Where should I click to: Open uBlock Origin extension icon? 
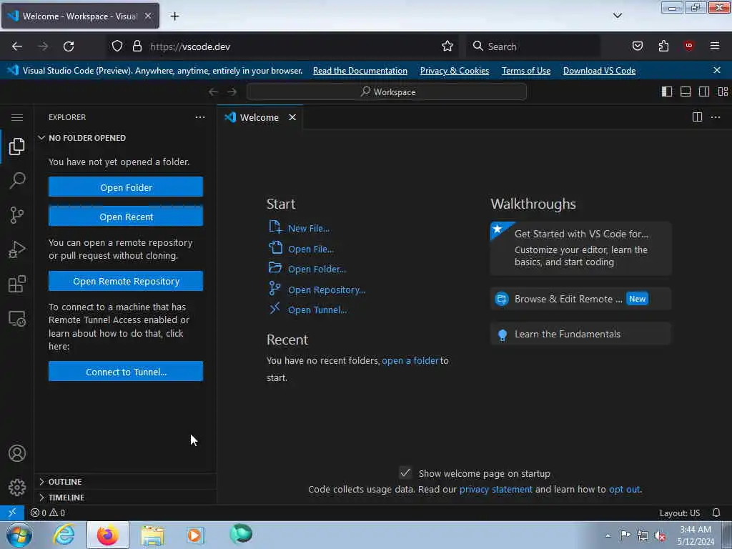[688, 46]
